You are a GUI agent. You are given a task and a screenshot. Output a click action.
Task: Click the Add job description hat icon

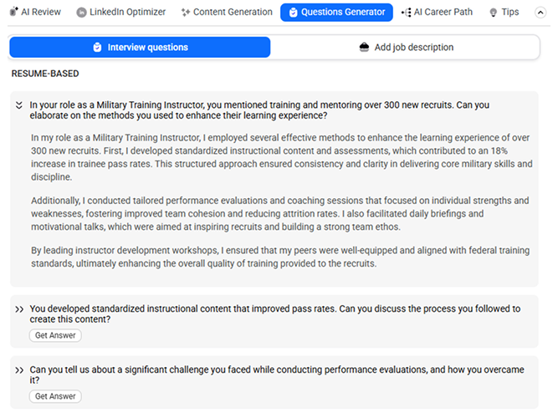[x=364, y=48]
